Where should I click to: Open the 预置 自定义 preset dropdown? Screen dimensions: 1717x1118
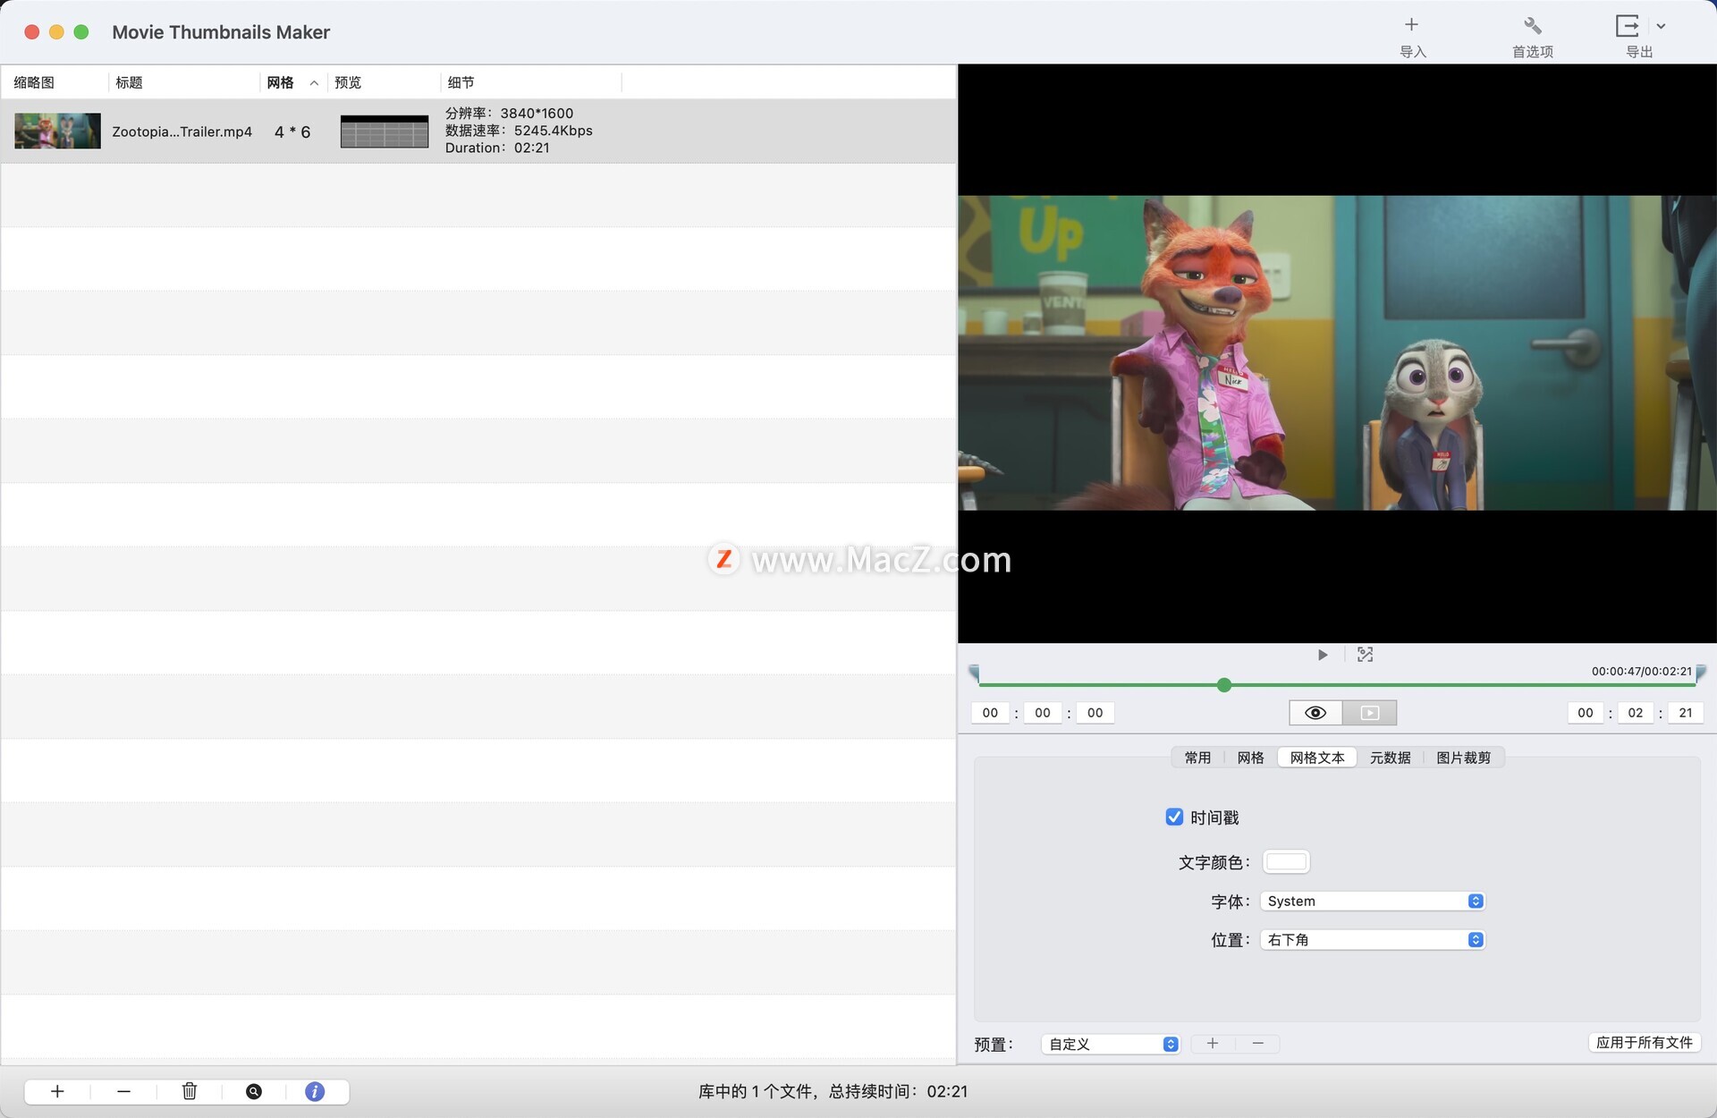tap(1111, 1044)
